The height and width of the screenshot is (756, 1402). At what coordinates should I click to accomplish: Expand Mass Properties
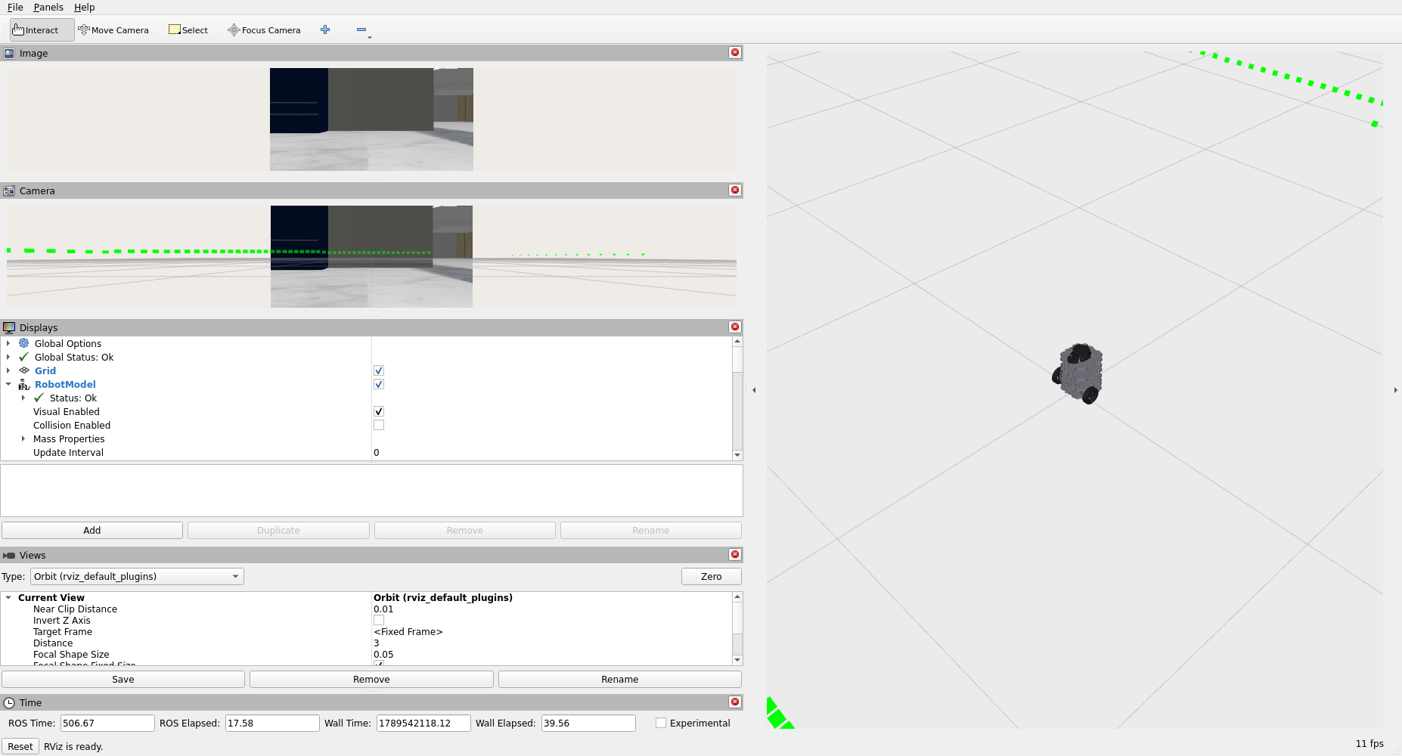point(23,438)
